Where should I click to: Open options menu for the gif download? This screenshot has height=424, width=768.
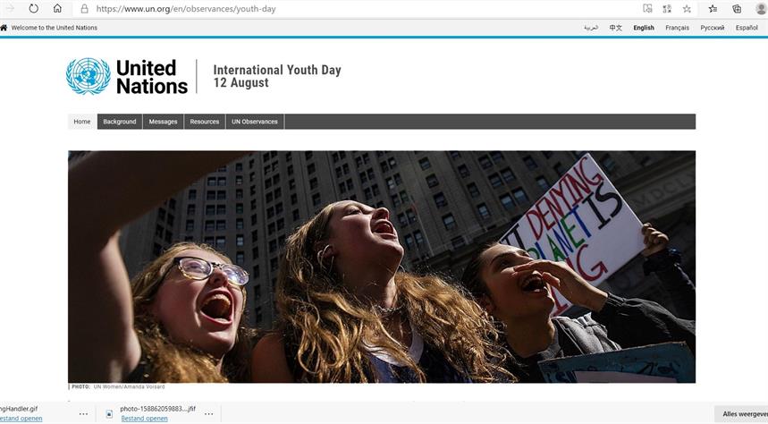(x=83, y=413)
